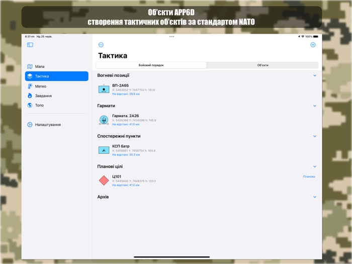This screenshot has height=264, width=352.
Task: Click distance 28.6 км for ВП-2А65
Action: (x=126, y=94)
